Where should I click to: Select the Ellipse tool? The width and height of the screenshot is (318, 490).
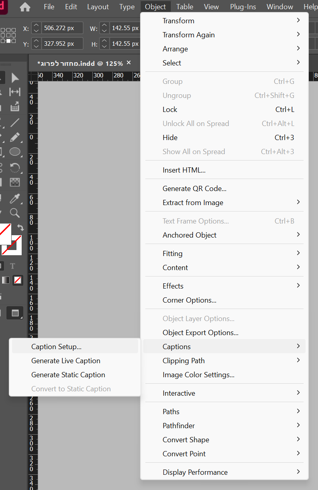pyautogui.click(x=15, y=152)
